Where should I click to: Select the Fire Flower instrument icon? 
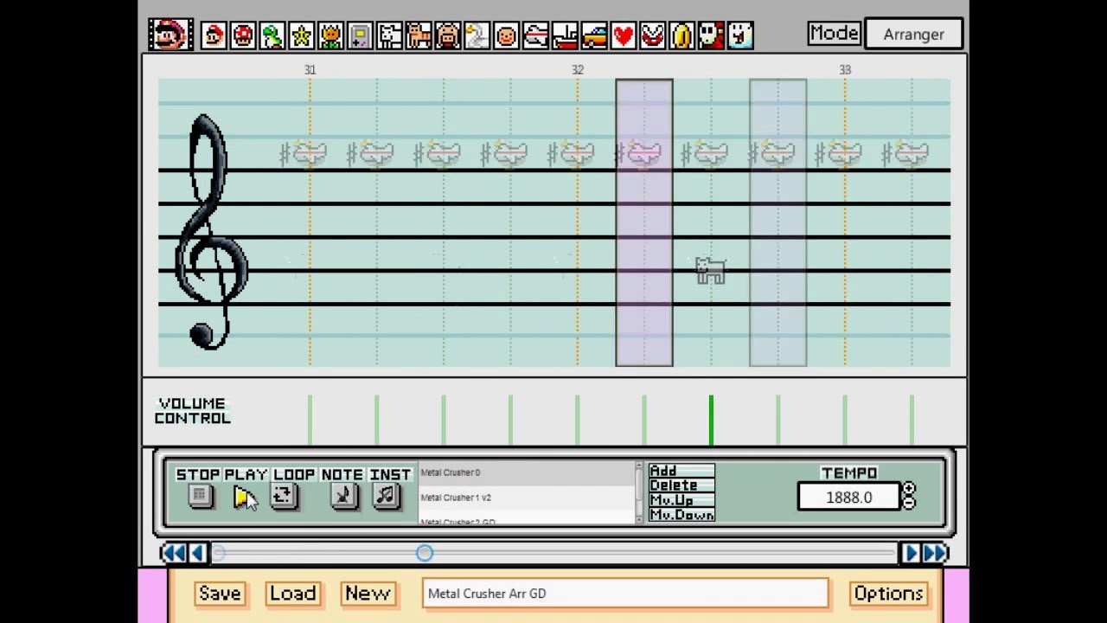(331, 35)
